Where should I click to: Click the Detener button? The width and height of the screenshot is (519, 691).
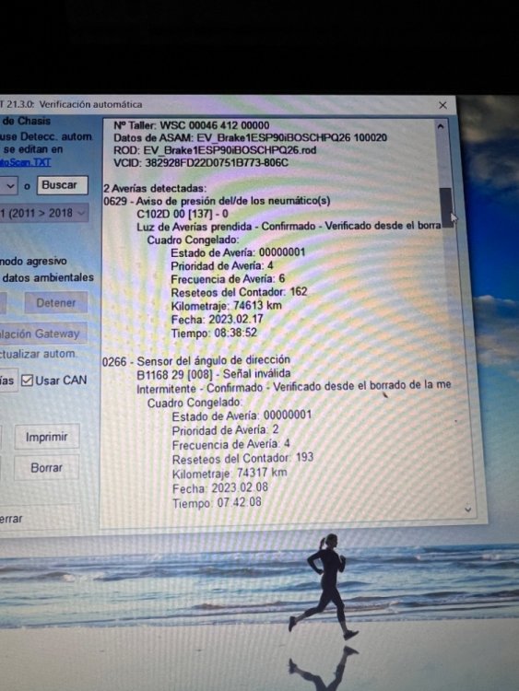[x=56, y=303]
